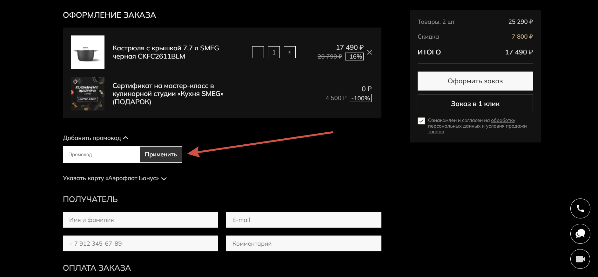Click the '-100%' discount badge
Image resolution: width=598 pixels, height=277 pixels.
(360, 98)
